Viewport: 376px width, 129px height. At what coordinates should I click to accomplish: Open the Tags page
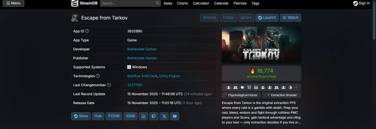(255, 3)
